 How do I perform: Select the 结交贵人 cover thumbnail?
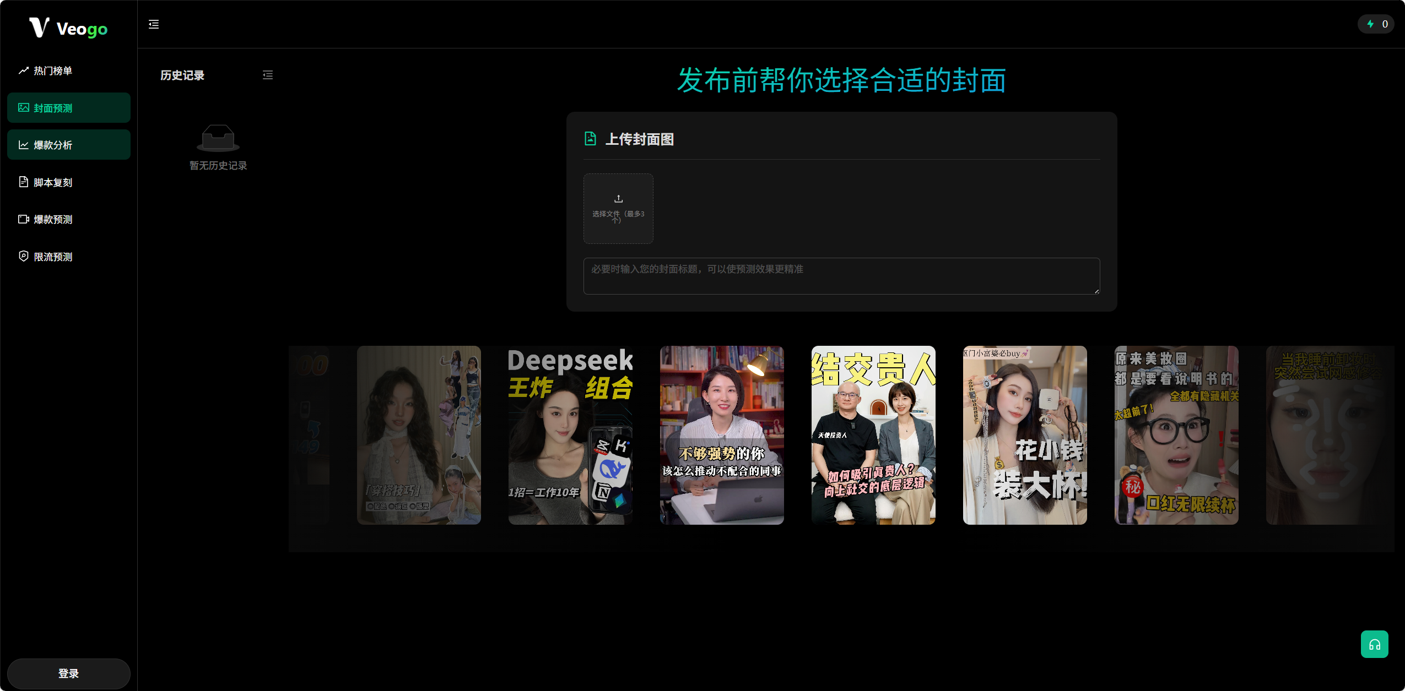(873, 435)
